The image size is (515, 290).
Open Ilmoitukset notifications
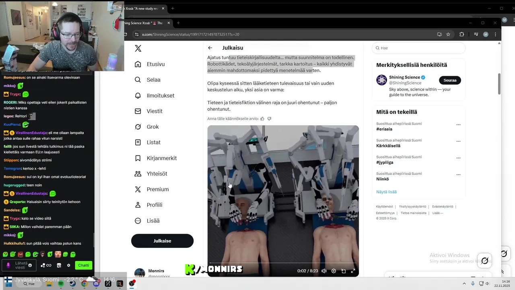(x=154, y=95)
